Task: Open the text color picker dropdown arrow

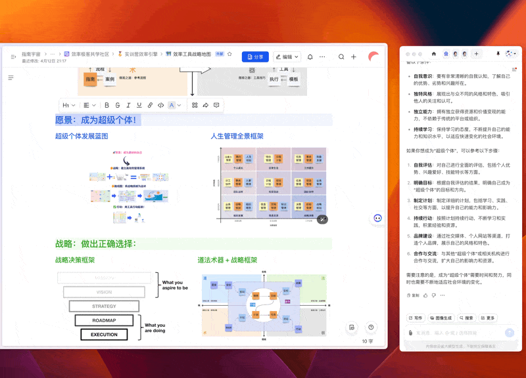Action: 179,105
